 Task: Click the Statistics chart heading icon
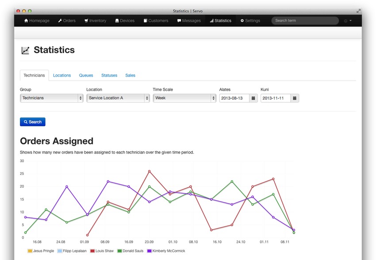click(x=25, y=50)
